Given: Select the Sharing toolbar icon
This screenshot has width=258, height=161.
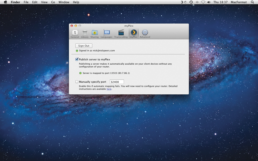Looking at the screenshot, I should pyautogui.click(x=94, y=34).
